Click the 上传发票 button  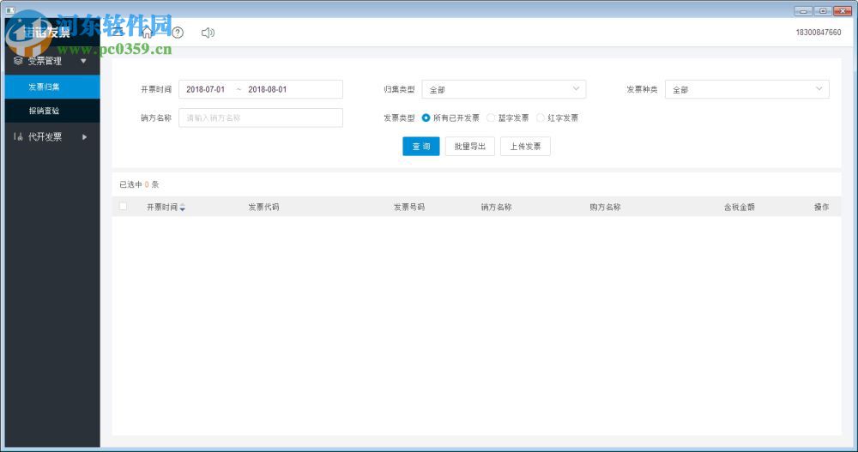(x=525, y=146)
